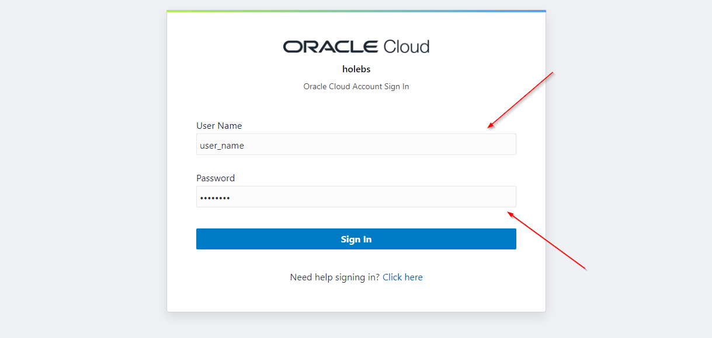Click the Sign In button's bold label
The image size is (712, 338).
point(356,238)
